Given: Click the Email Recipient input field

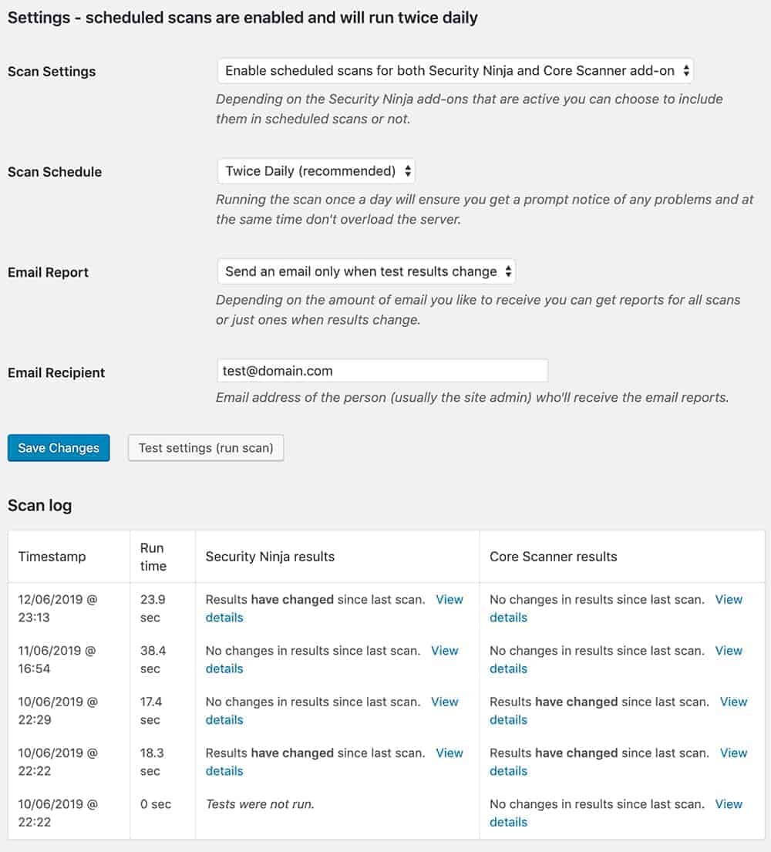Looking at the screenshot, I should coord(382,371).
